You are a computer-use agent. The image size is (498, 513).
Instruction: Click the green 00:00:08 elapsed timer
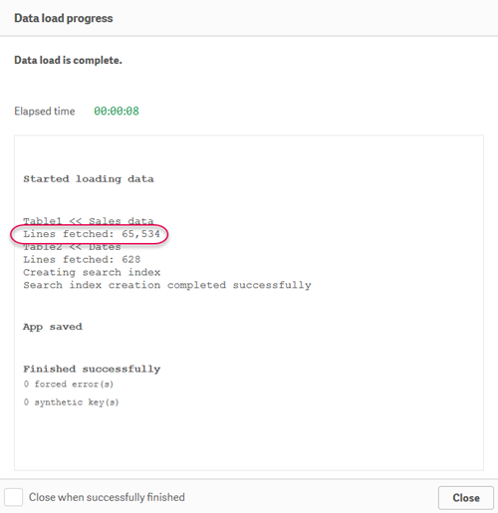click(117, 111)
